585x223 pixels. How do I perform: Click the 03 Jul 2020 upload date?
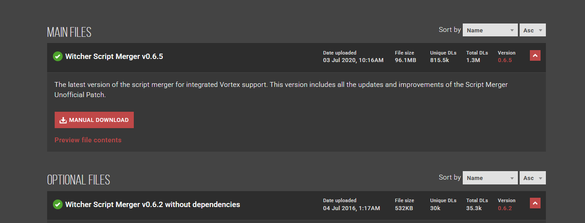point(353,60)
